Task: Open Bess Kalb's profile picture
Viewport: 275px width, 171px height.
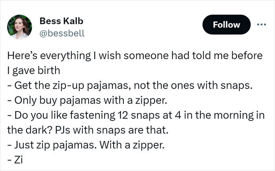Action: (20, 27)
